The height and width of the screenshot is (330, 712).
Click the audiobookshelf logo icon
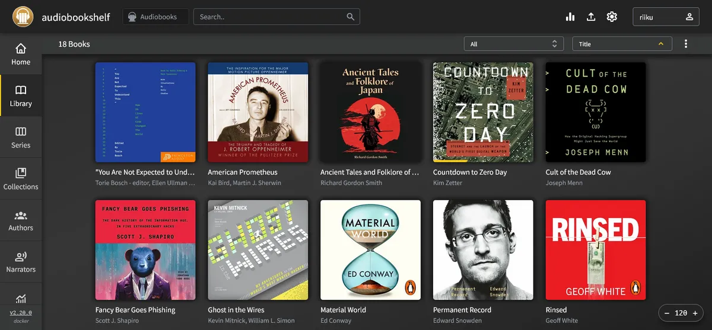point(23,17)
